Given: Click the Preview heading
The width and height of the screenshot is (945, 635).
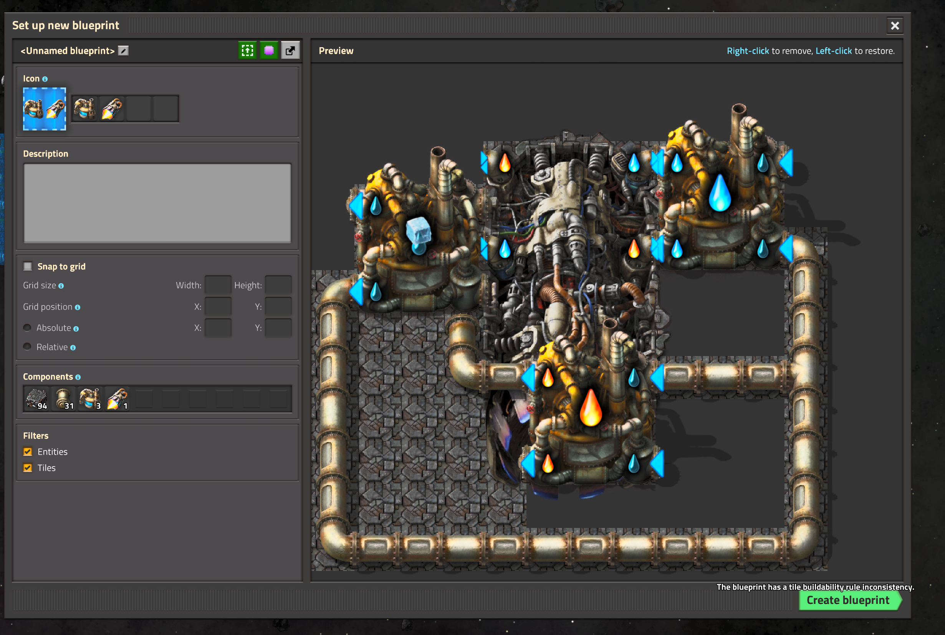Looking at the screenshot, I should click(336, 51).
